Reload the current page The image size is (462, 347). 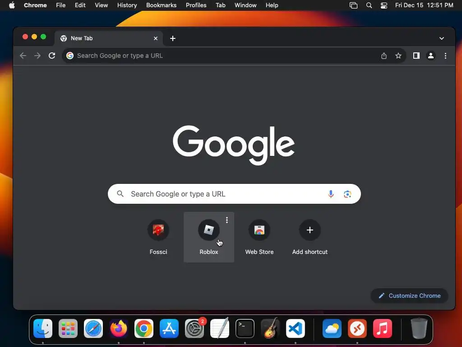point(52,56)
